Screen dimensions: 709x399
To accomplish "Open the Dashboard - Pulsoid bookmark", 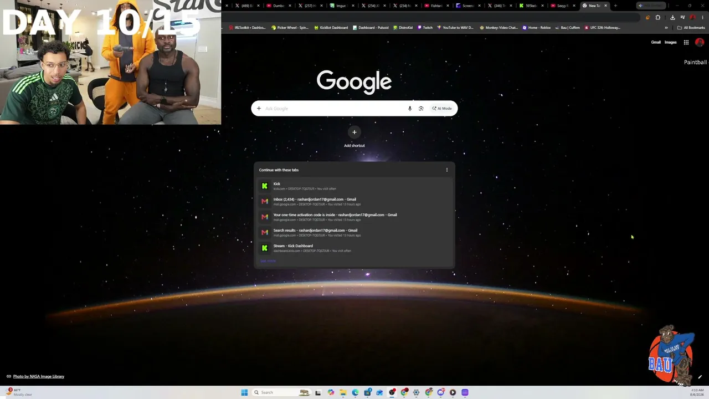I will point(371,28).
